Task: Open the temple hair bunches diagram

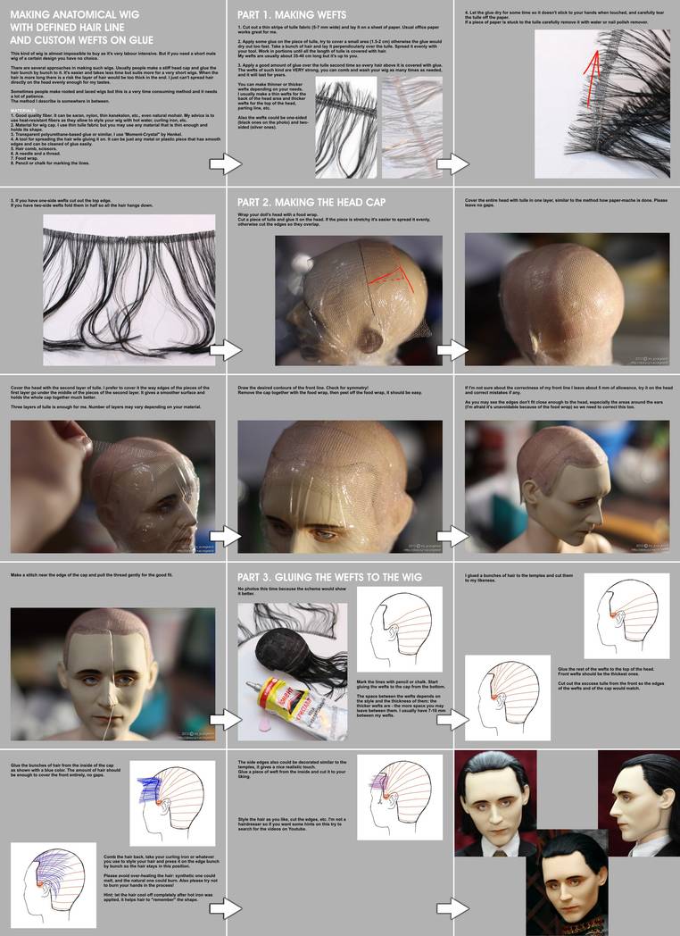Action: coord(627,616)
